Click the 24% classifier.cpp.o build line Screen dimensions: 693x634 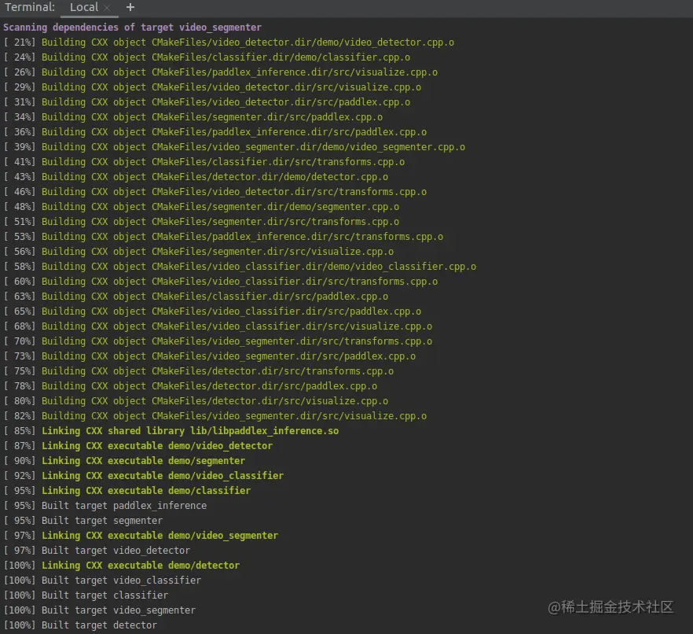coord(207,57)
